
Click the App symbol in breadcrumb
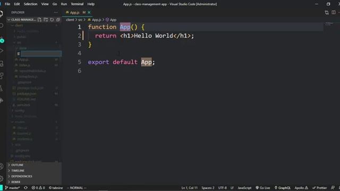pos(111,20)
